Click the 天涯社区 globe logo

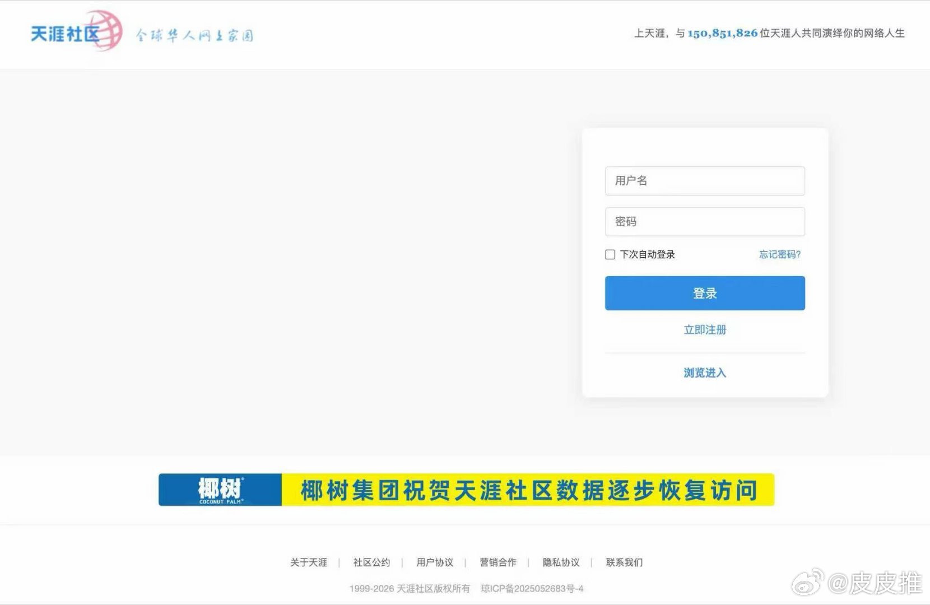[x=76, y=31]
